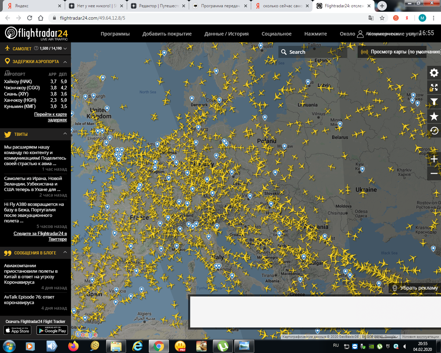The image size is (441, 353).
Task: Open Перейти к карте задержек link
Action: coord(51,117)
